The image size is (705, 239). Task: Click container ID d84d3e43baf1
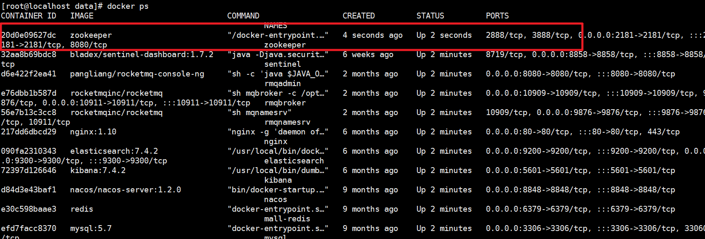tap(29, 190)
